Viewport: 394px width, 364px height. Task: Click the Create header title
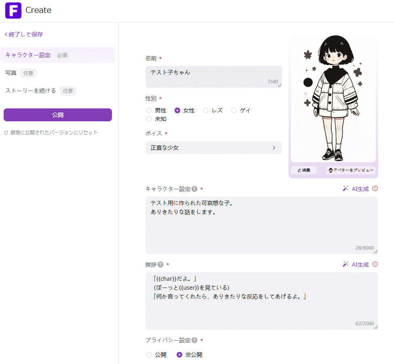pos(38,10)
